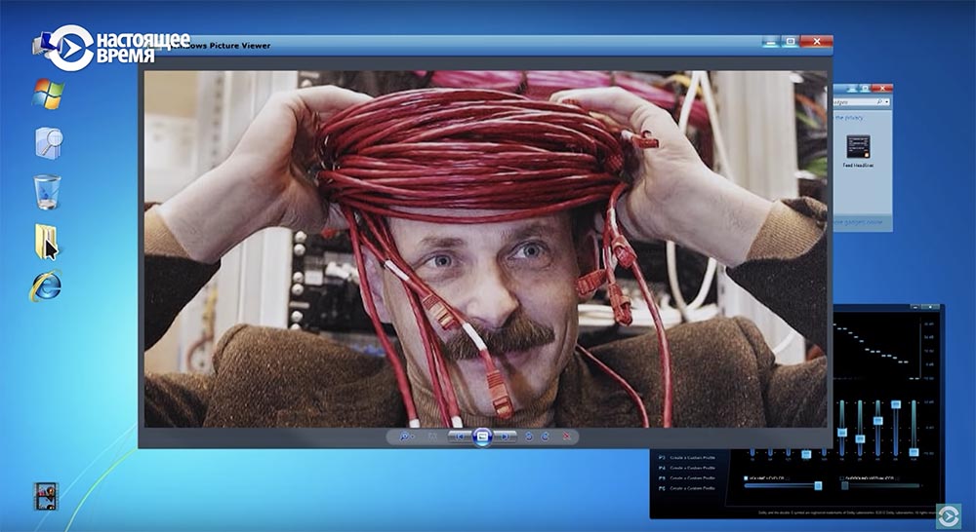Open the zoom magnifier in Picture Viewer toolbar
This screenshot has width=976, height=532.
(x=405, y=437)
